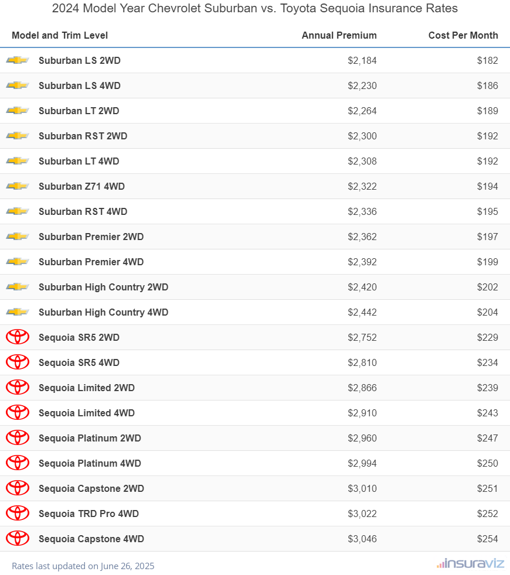Viewport: 510px width, 575px height.
Task: Click the Toyota logo beside Sequoia SR5 4WD
Action: (x=18, y=362)
